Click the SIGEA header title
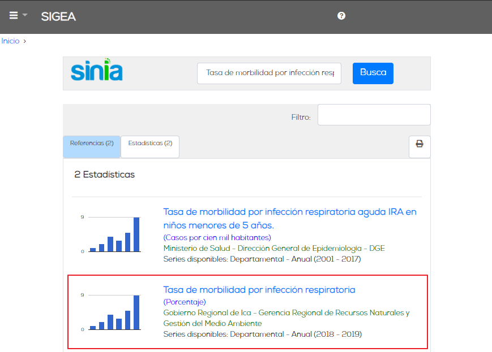The width and height of the screenshot is (492, 352). pyautogui.click(x=58, y=16)
